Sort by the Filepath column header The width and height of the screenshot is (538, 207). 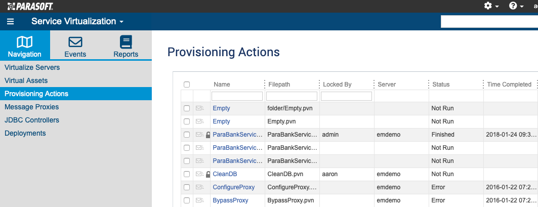click(279, 85)
